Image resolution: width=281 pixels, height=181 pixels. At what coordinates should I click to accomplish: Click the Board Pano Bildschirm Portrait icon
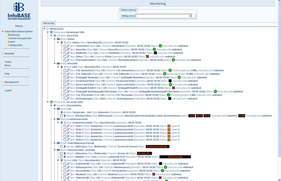58,143
